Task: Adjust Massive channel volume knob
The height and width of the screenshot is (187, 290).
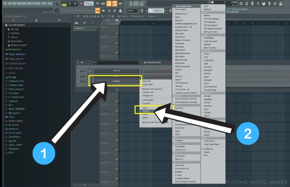Action: pyautogui.click(x=84, y=71)
